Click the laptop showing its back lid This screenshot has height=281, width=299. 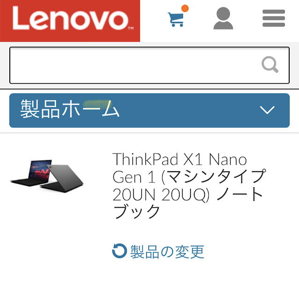[x=62, y=179]
